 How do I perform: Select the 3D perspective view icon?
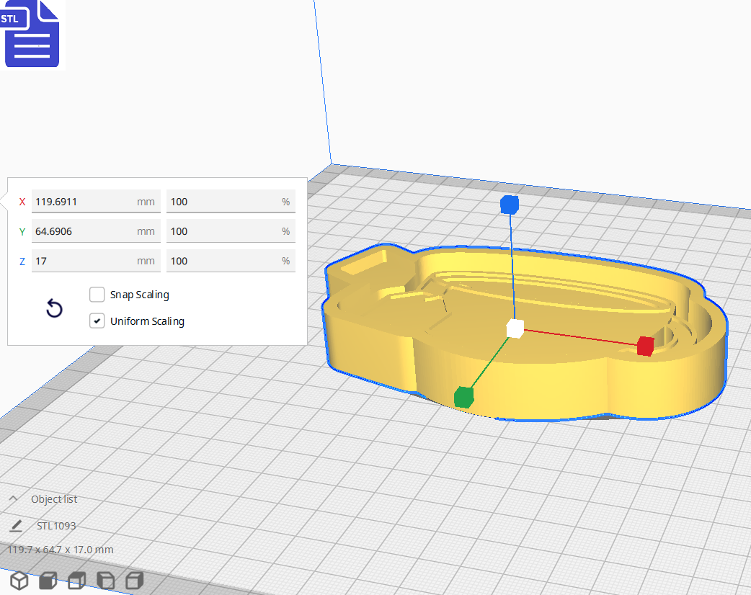coord(19,581)
